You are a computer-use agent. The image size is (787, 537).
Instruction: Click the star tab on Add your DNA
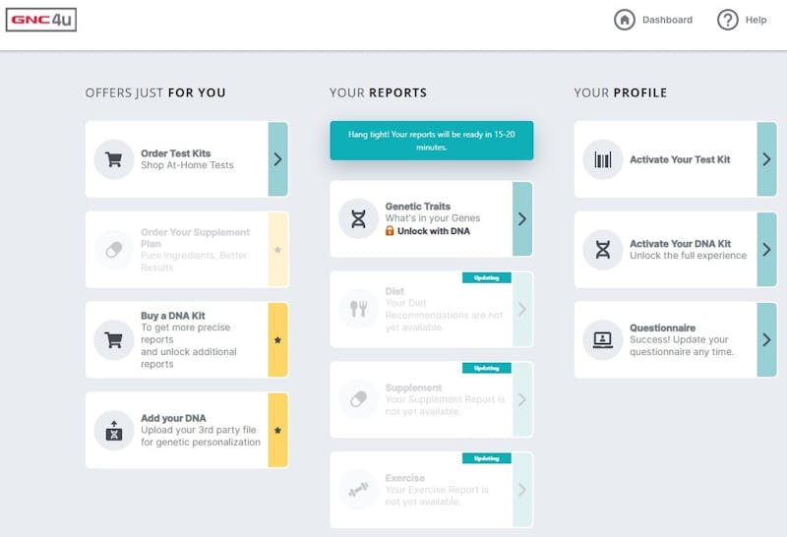[x=277, y=430]
